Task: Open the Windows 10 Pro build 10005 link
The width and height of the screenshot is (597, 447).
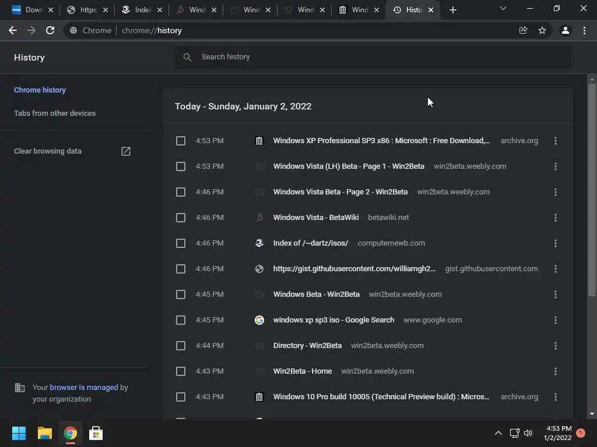Action: click(381, 396)
